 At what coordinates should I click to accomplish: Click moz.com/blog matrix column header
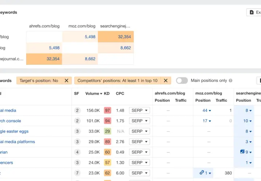click(x=82, y=26)
